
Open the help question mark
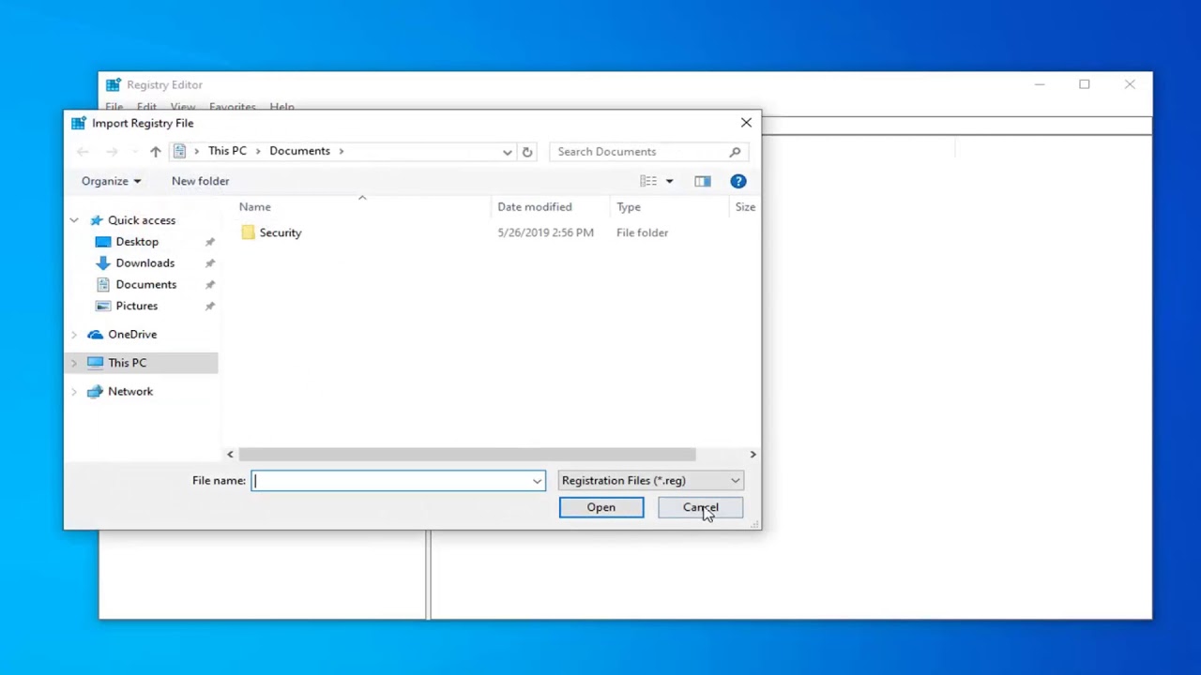click(x=738, y=181)
